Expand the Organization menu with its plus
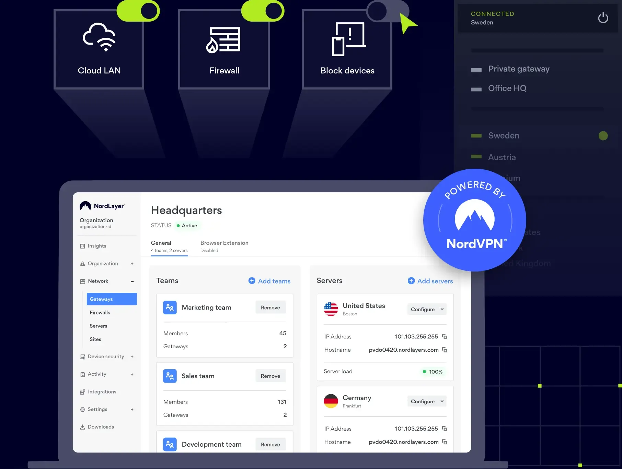The height and width of the screenshot is (469, 622). click(x=132, y=264)
